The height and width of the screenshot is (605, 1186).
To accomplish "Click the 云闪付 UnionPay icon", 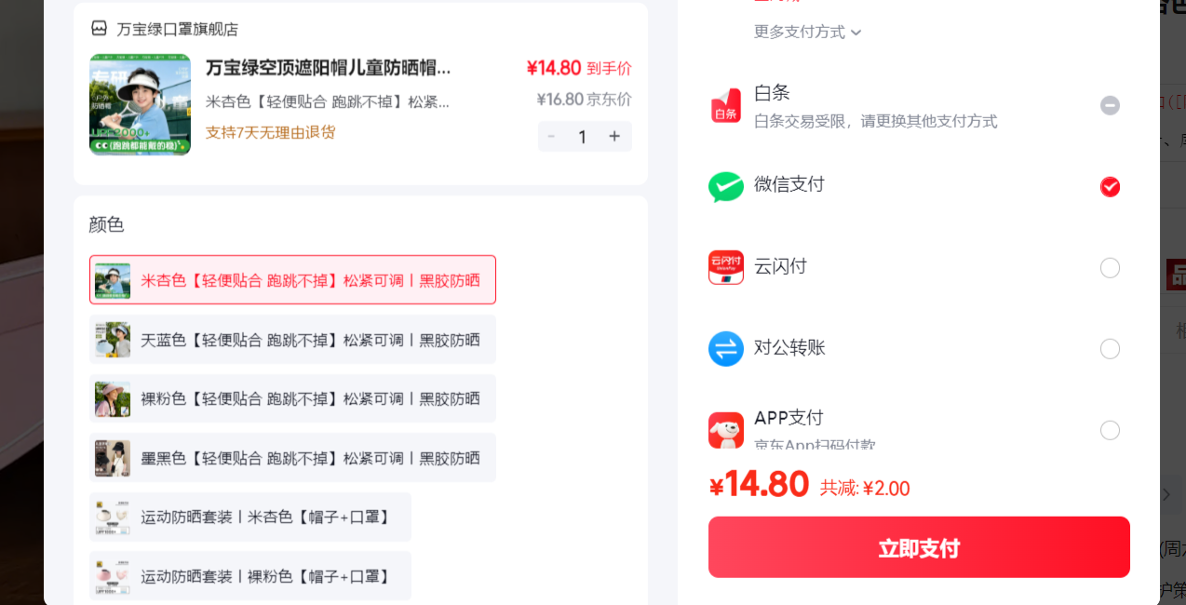I will point(725,267).
